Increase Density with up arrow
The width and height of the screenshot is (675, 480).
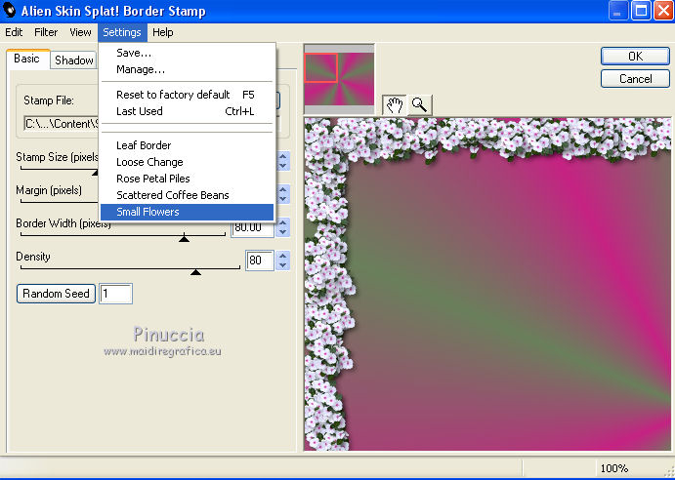click(x=283, y=256)
